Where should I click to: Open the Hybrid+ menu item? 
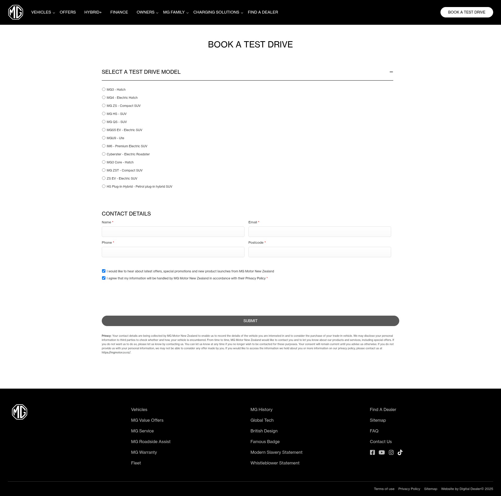(x=93, y=12)
